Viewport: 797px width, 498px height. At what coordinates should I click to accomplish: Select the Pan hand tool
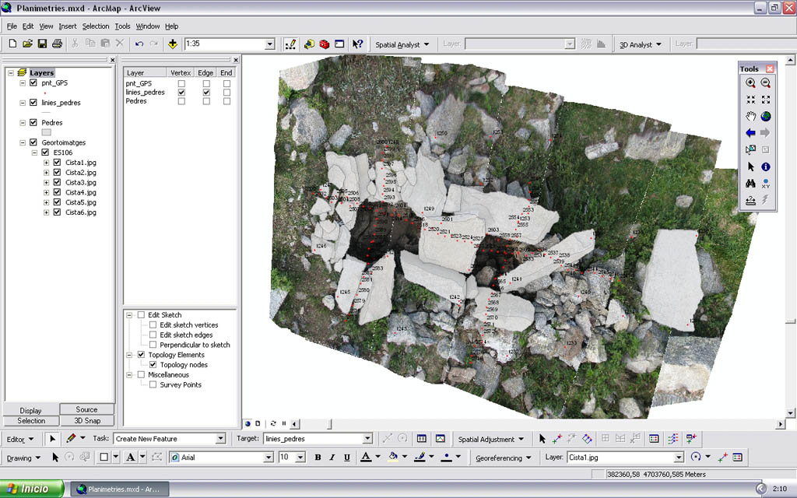750,117
